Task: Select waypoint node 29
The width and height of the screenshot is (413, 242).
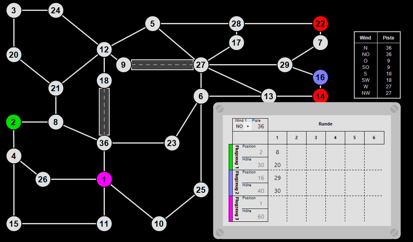Action: (x=285, y=65)
